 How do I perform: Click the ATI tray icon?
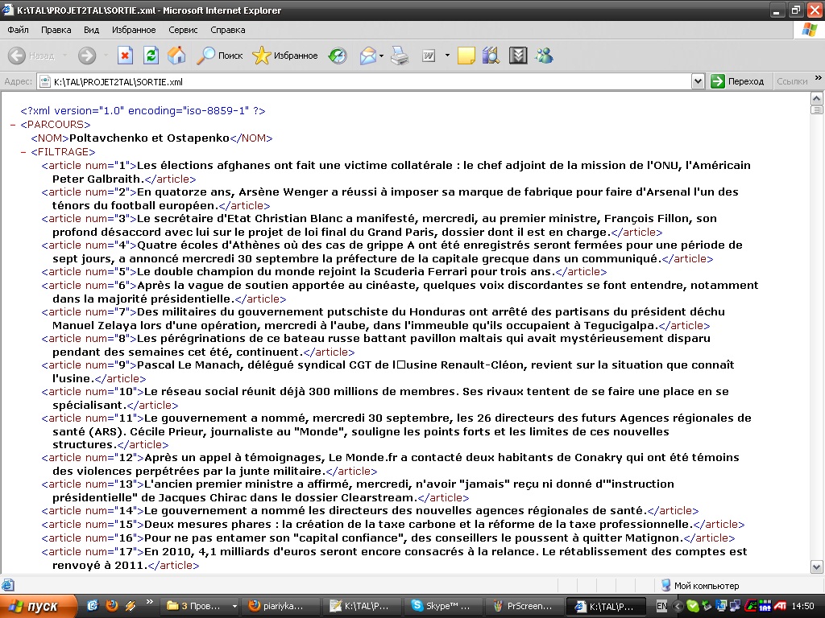[x=780, y=607]
